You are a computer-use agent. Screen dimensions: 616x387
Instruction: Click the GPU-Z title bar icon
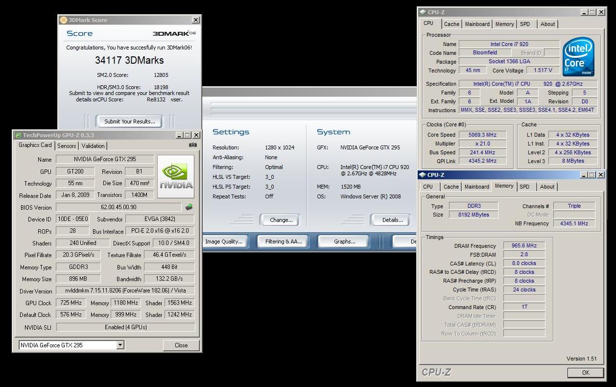click(18, 135)
